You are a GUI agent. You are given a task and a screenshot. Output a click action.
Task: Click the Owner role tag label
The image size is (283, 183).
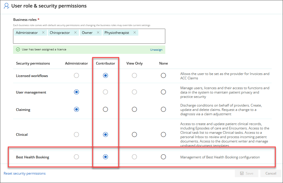(x=87, y=33)
